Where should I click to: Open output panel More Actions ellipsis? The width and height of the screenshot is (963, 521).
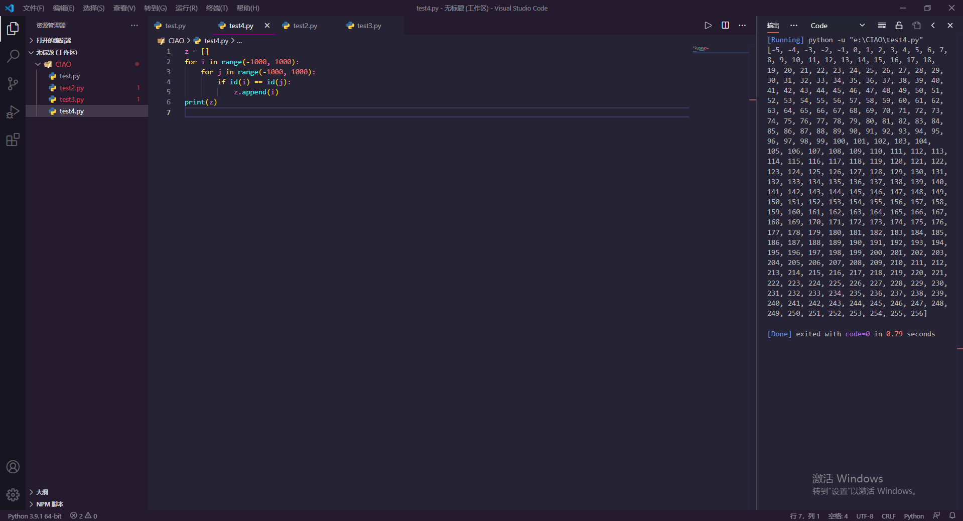(793, 26)
